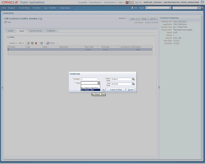Click the End Date input field
Screen dimensions: 205x164
[121, 84]
